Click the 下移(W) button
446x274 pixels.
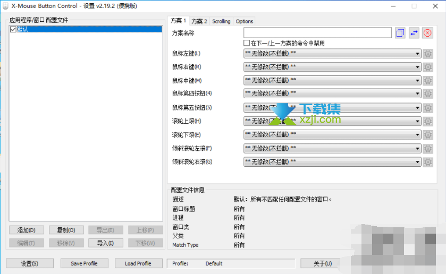pos(145,243)
